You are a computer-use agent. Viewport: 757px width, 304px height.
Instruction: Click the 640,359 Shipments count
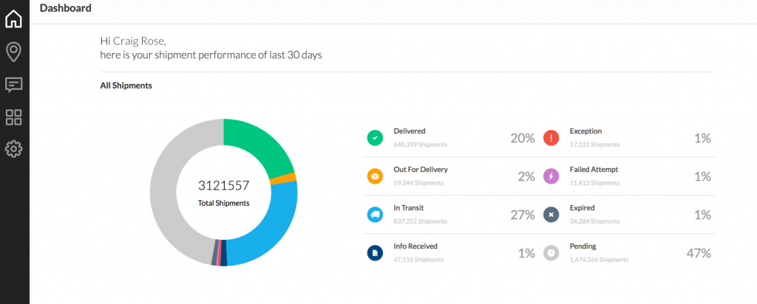click(x=421, y=145)
